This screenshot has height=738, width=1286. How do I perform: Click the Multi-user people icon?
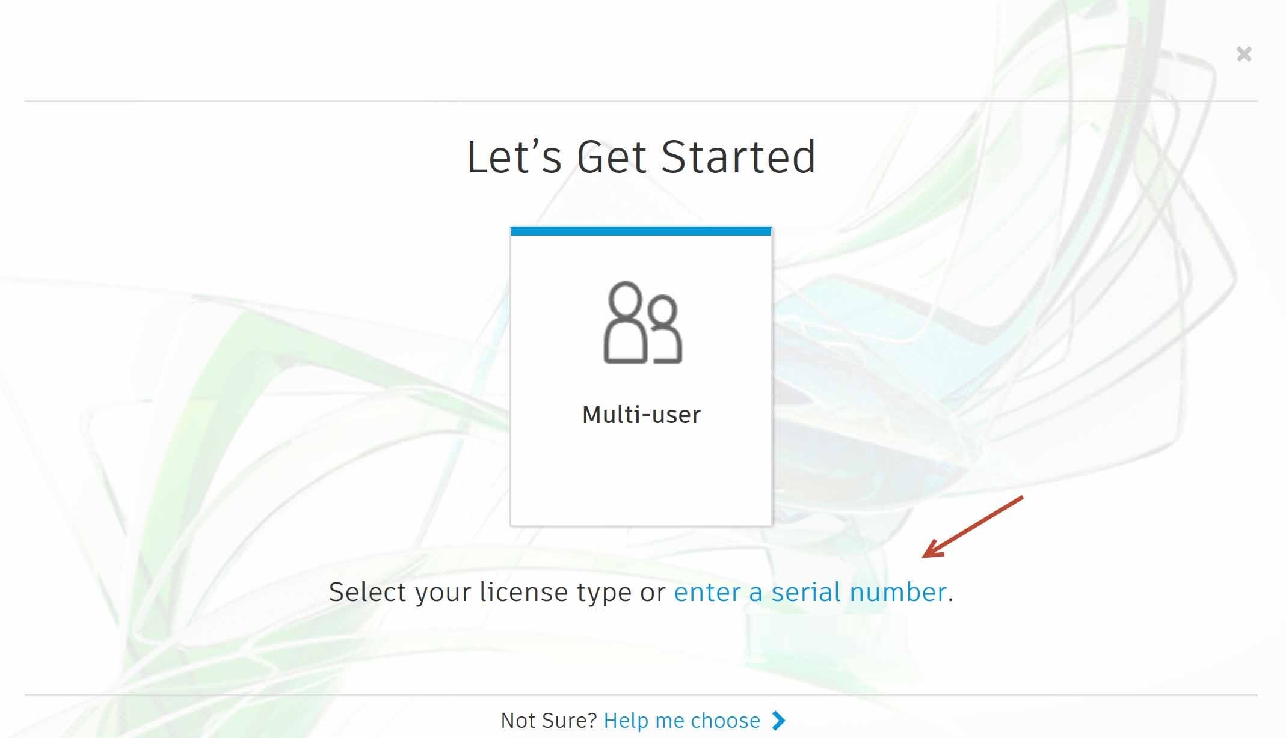(642, 322)
